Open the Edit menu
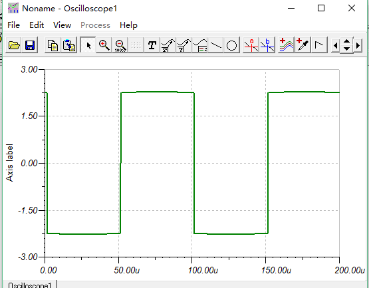Screen dimensions: 369x288 click(37, 25)
